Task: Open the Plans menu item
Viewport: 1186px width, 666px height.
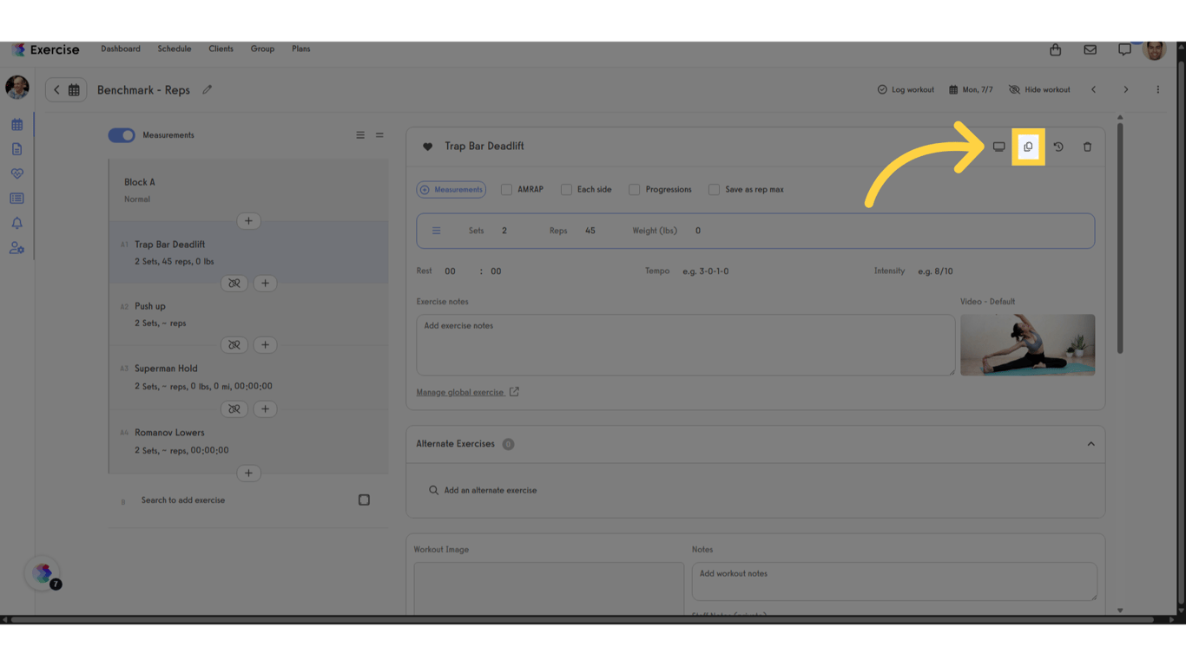Action: (301, 49)
